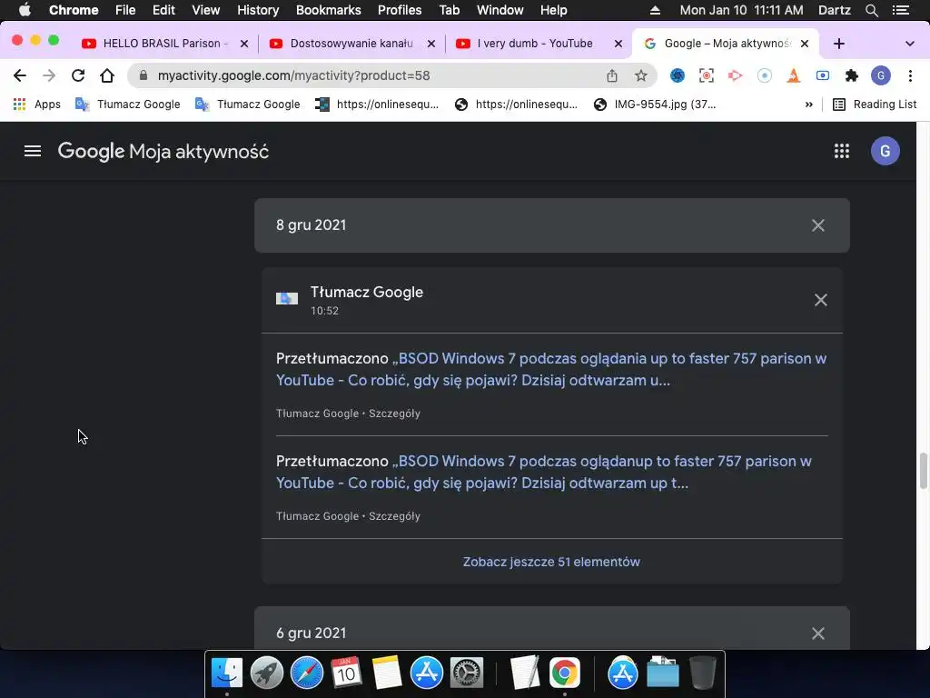Open the History menu
The height and width of the screenshot is (698, 930).
coord(258,10)
